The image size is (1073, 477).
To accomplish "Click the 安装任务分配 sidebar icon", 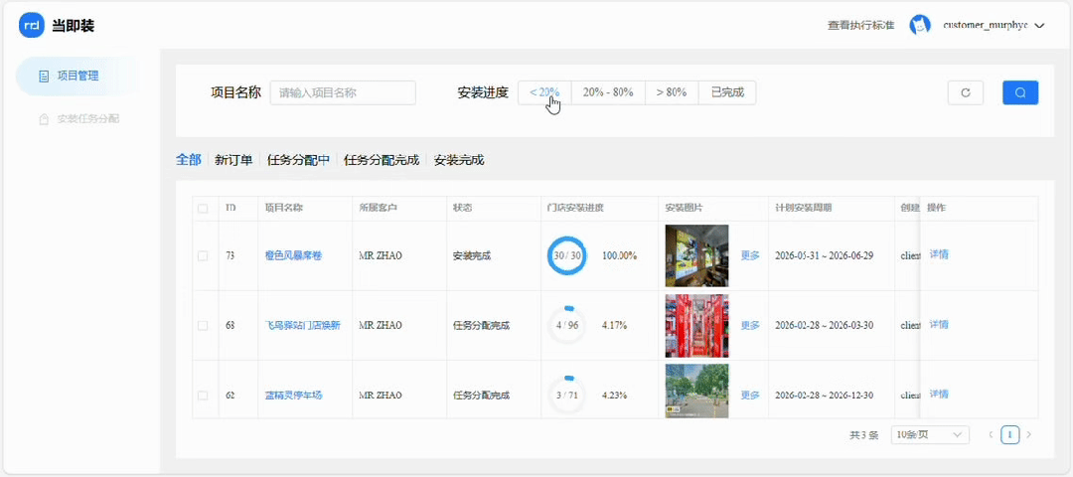I will tap(44, 119).
